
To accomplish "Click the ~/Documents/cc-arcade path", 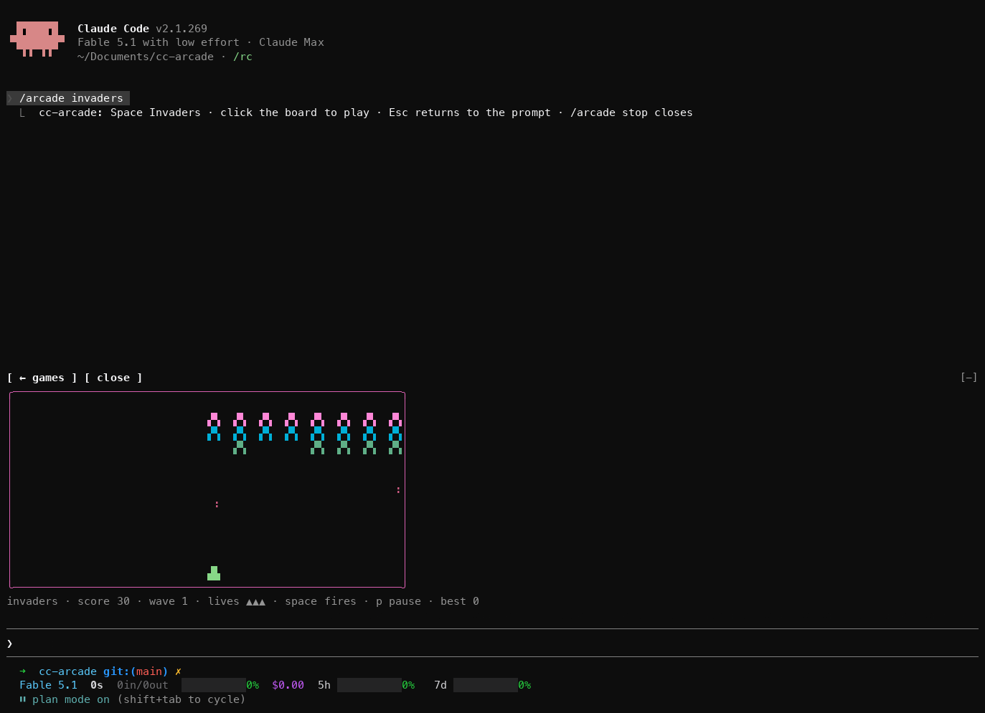I will pyautogui.click(x=146, y=57).
